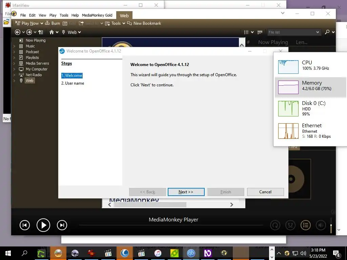Image resolution: width=347 pixels, height=260 pixels.
Task: Toggle the repeat button in player
Action: pos(275,225)
